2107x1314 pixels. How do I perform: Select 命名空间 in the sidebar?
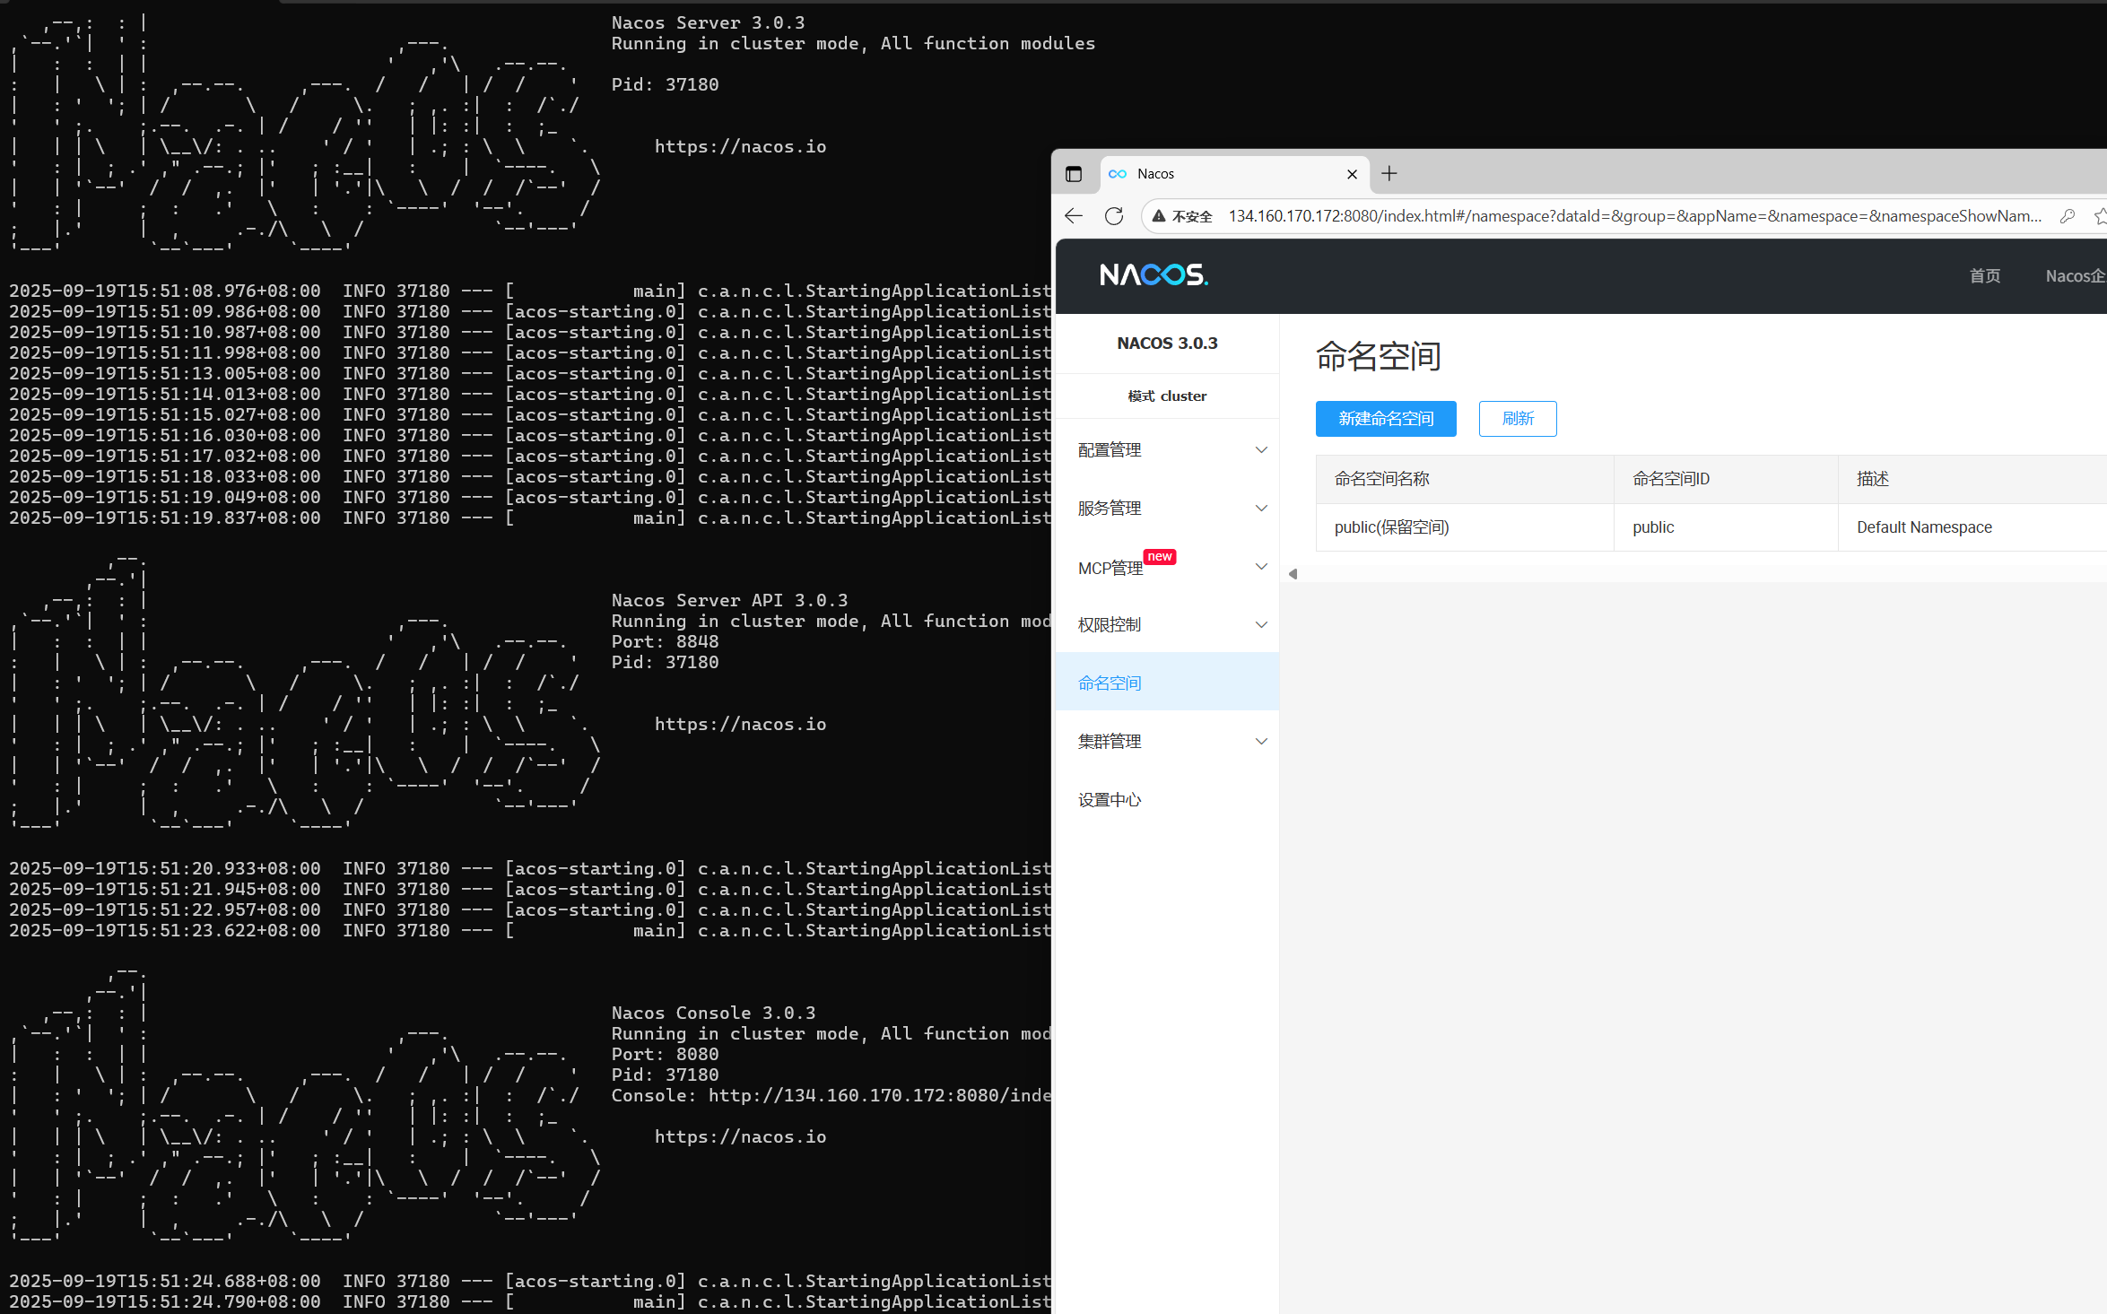(x=1168, y=683)
